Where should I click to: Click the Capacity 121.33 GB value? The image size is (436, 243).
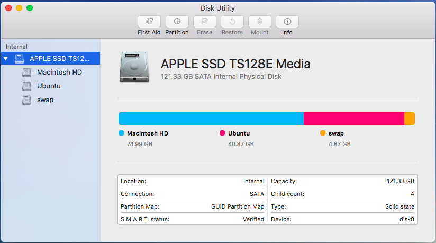tap(401, 181)
